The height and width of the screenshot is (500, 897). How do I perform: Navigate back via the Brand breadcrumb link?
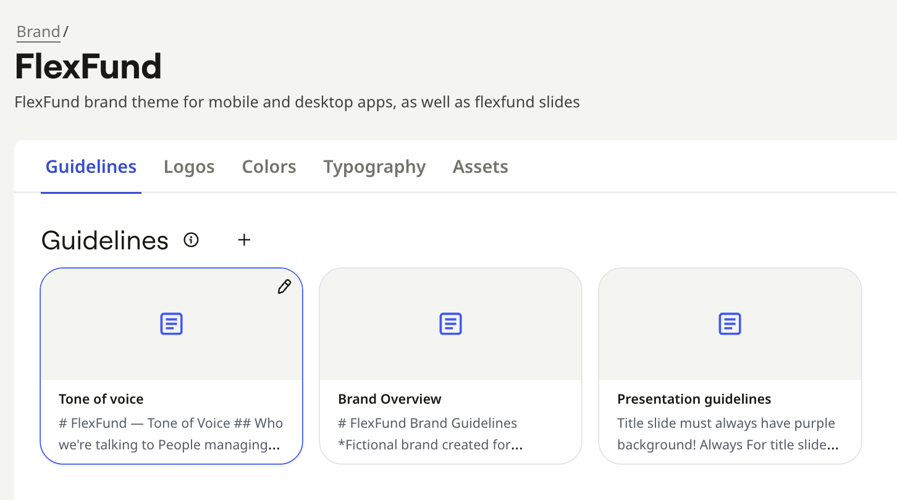[38, 31]
